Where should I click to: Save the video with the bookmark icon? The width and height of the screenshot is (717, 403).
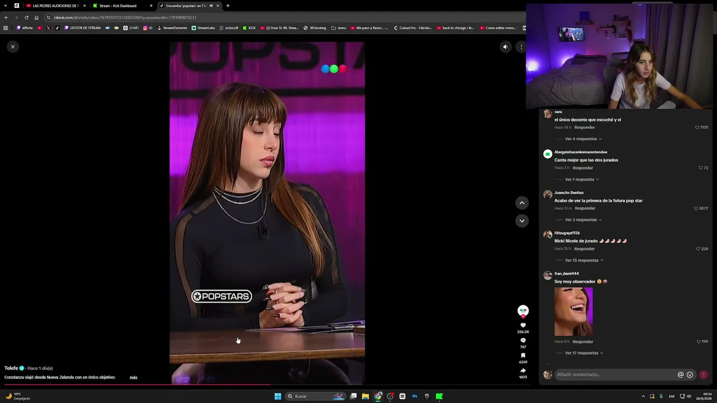[523, 355]
